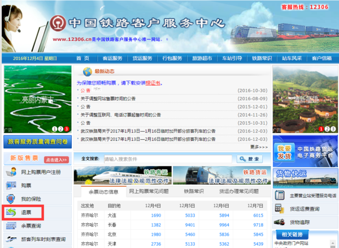The height and width of the screenshot is (248, 339).
Task: Click the calculator icon for 货运运费查询
Action: coord(279,209)
